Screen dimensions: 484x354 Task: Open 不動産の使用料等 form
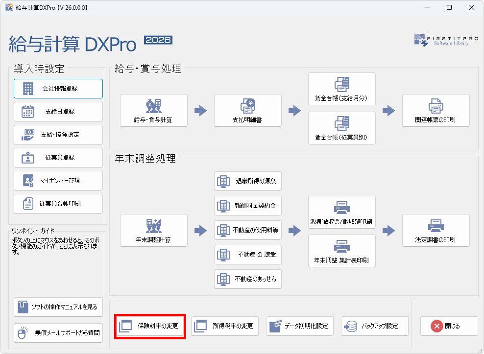[248, 230]
